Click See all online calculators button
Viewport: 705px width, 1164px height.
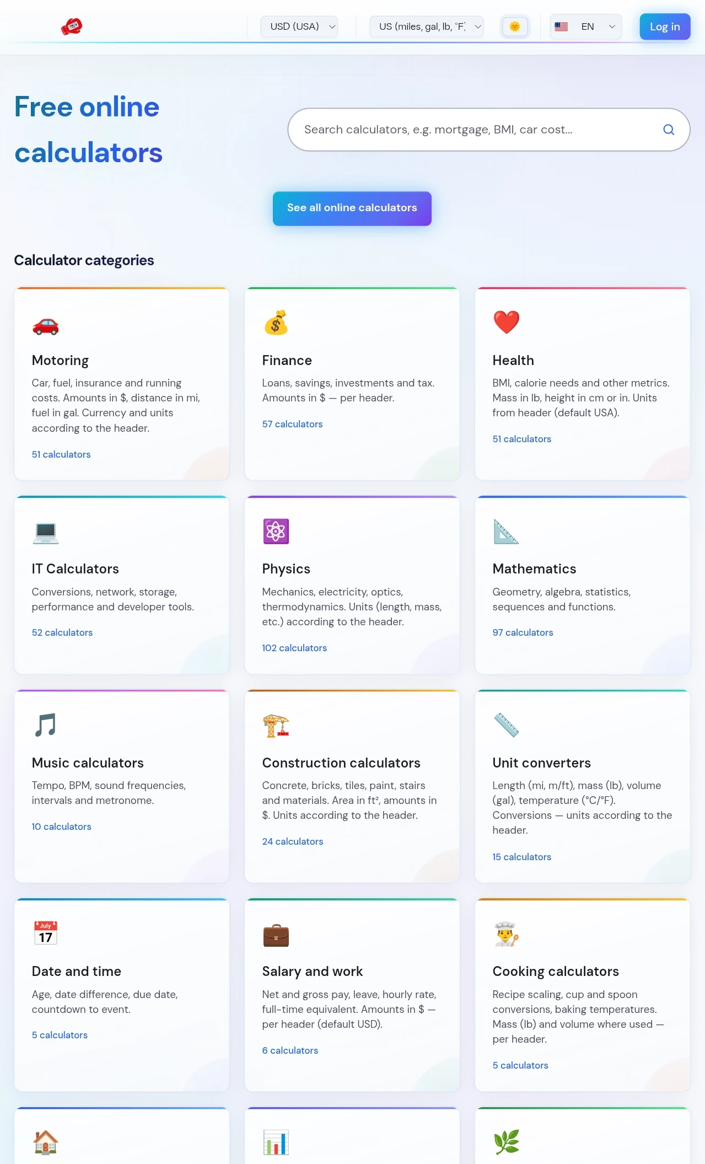click(352, 208)
